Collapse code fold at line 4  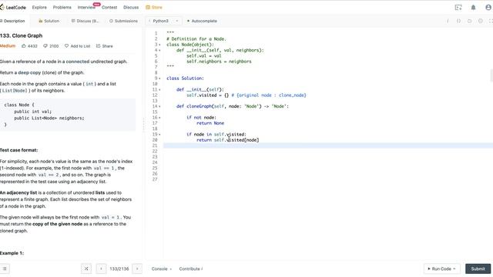coord(159,50)
